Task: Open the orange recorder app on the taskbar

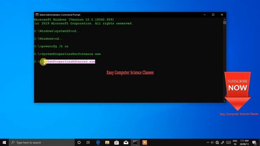Action: (x=145, y=142)
